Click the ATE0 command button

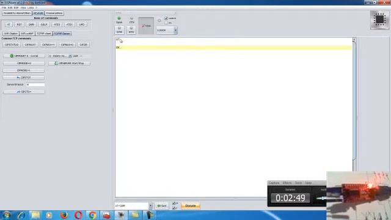click(x=57, y=24)
